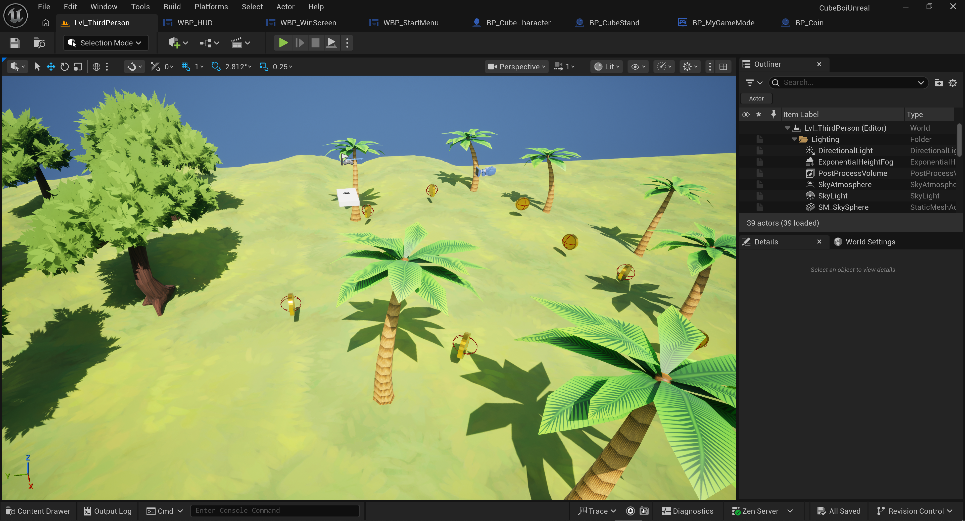965x521 pixels.
Task: Toggle grid snapping icon
Action: point(185,67)
